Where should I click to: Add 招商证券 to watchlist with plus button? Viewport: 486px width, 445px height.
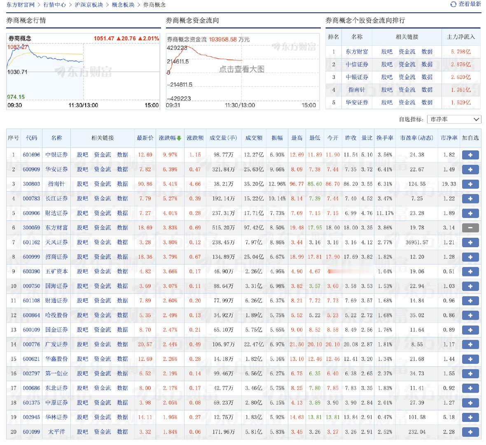(x=470, y=257)
